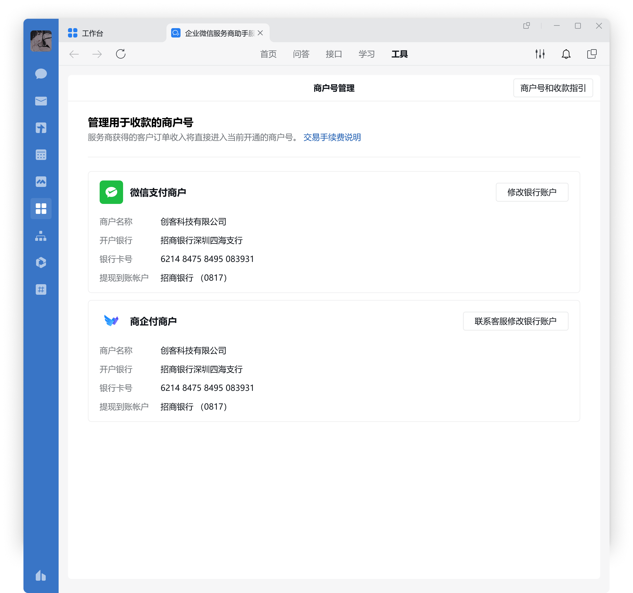Go back with the left arrow

pyautogui.click(x=74, y=54)
